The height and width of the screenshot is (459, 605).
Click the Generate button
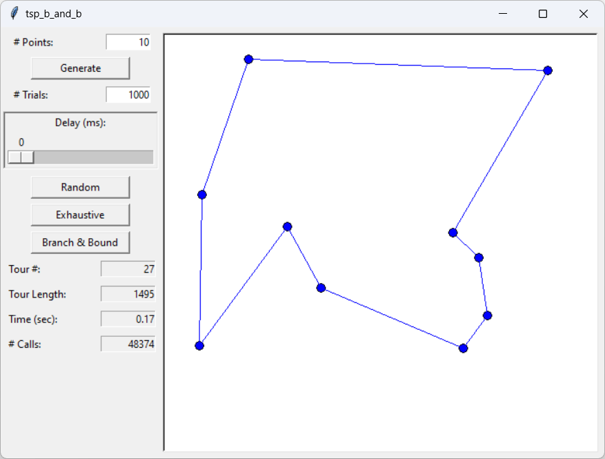point(80,68)
